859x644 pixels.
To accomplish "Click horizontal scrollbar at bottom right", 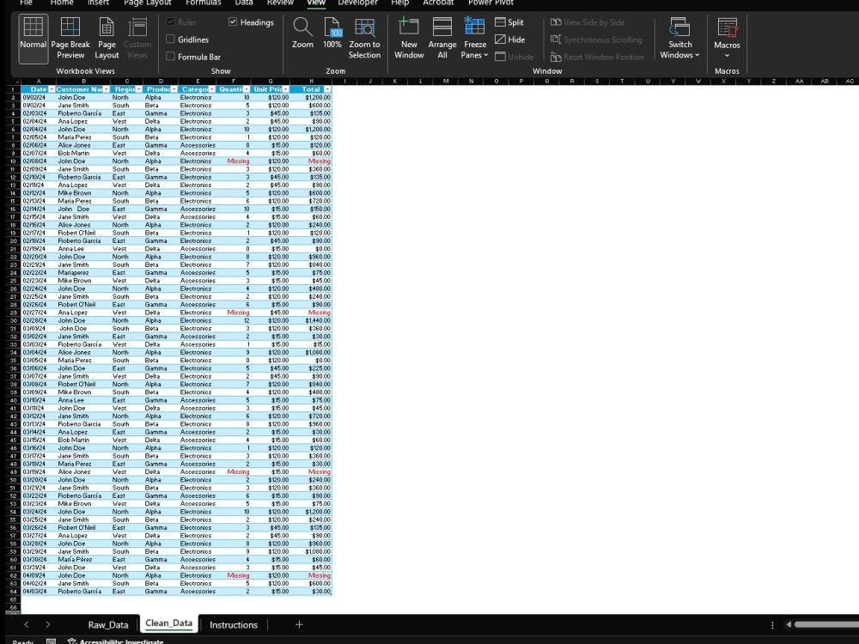I will (826, 625).
